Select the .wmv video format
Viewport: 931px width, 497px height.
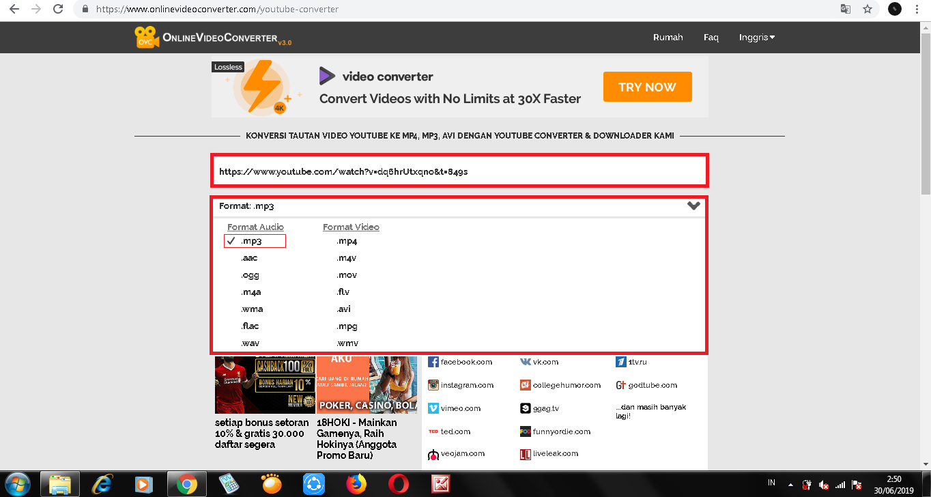click(x=347, y=343)
